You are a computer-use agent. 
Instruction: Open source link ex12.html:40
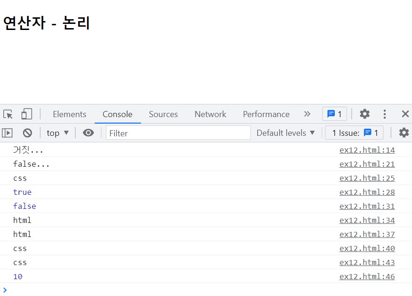point(367,248)
